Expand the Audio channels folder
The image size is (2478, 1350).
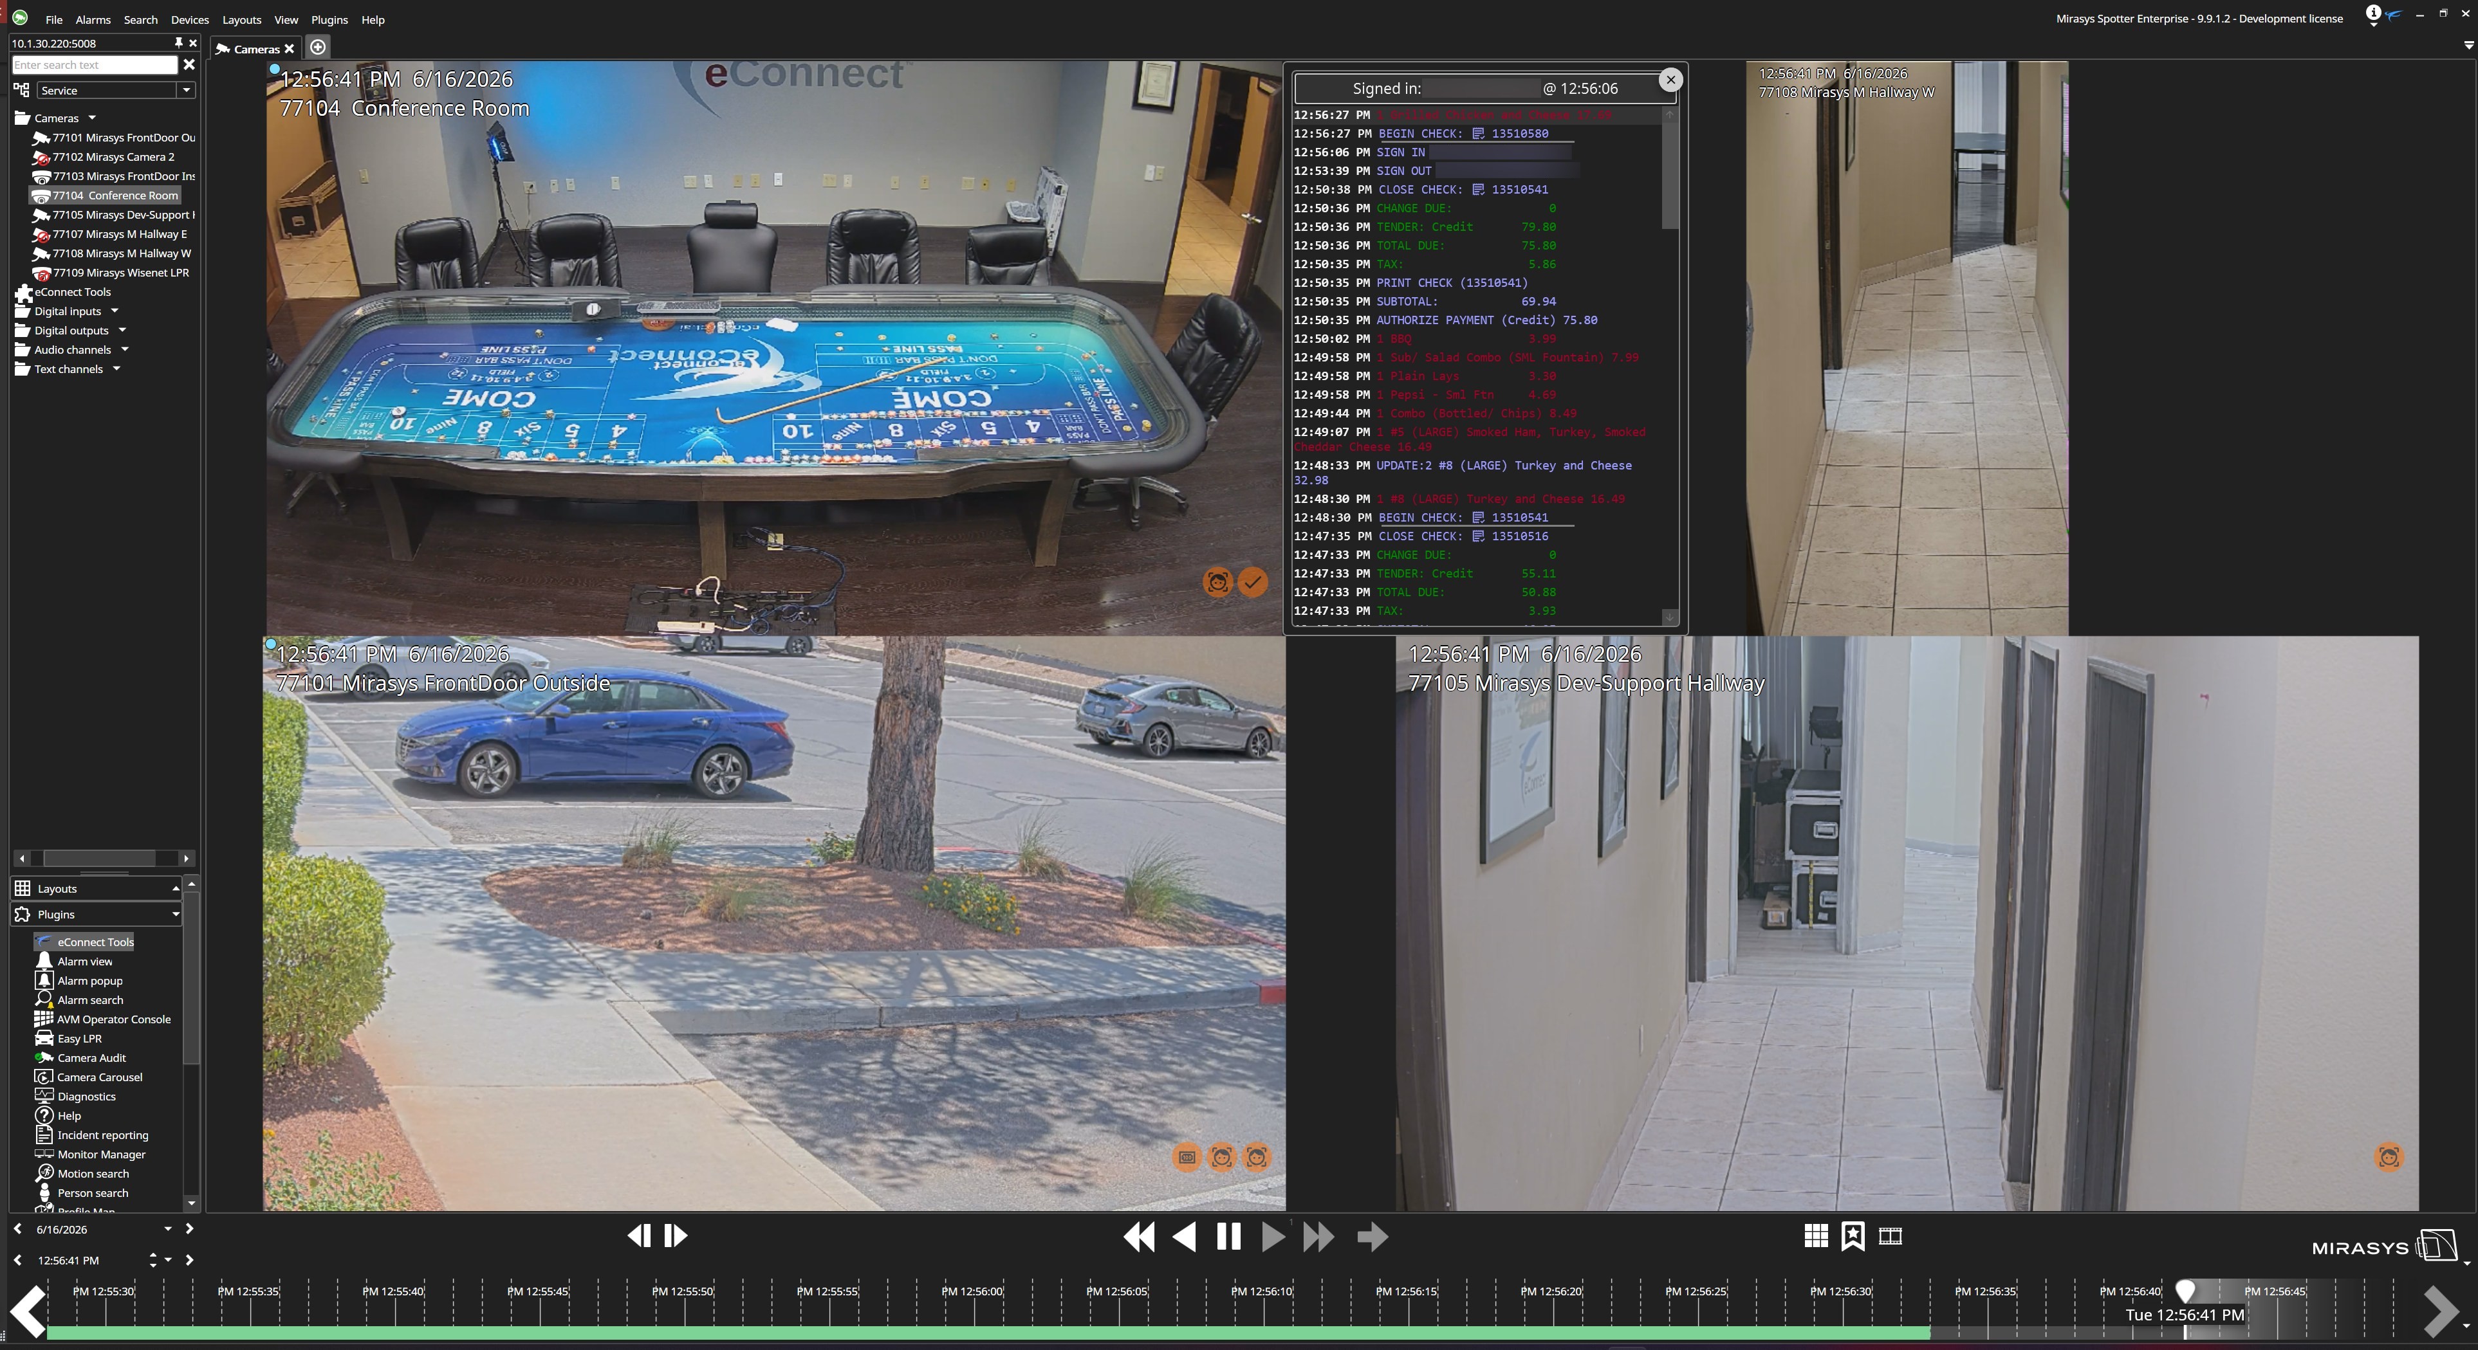124,349
